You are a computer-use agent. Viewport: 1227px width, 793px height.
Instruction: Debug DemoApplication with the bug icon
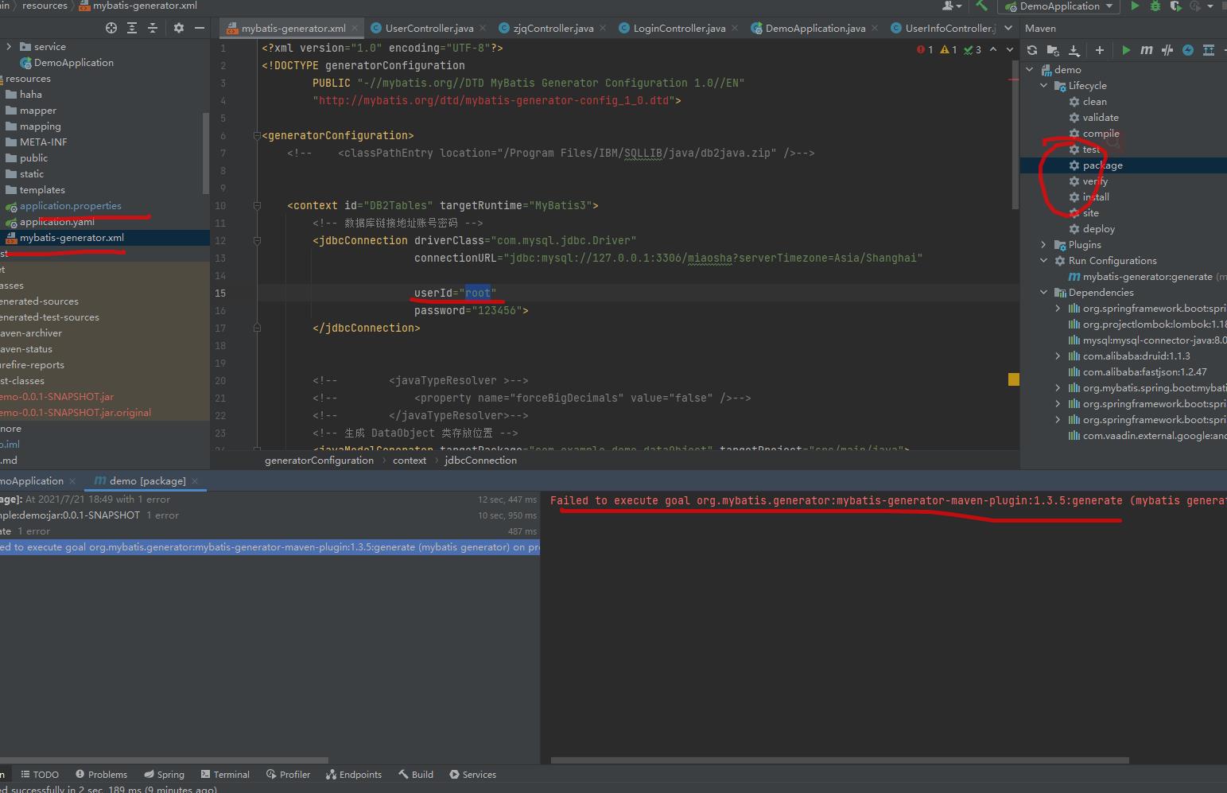1155,6
